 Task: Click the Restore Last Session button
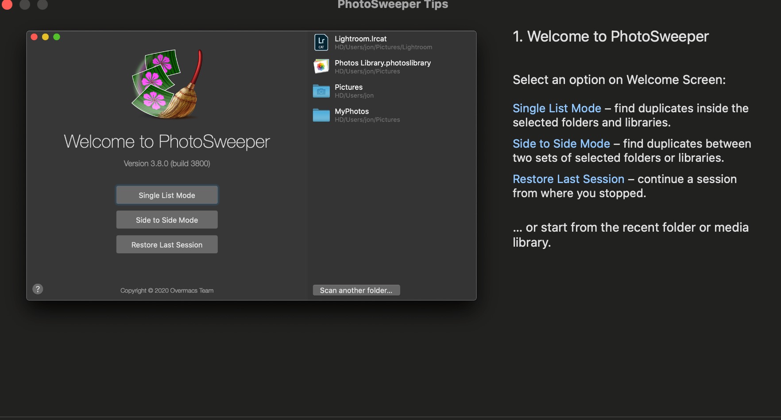167,244
